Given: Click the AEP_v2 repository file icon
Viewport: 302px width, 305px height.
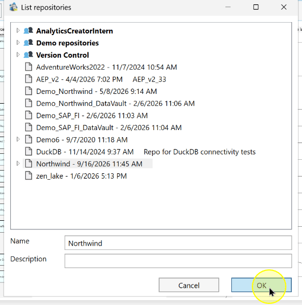Looking at the screenshot, I should [29, 79].
